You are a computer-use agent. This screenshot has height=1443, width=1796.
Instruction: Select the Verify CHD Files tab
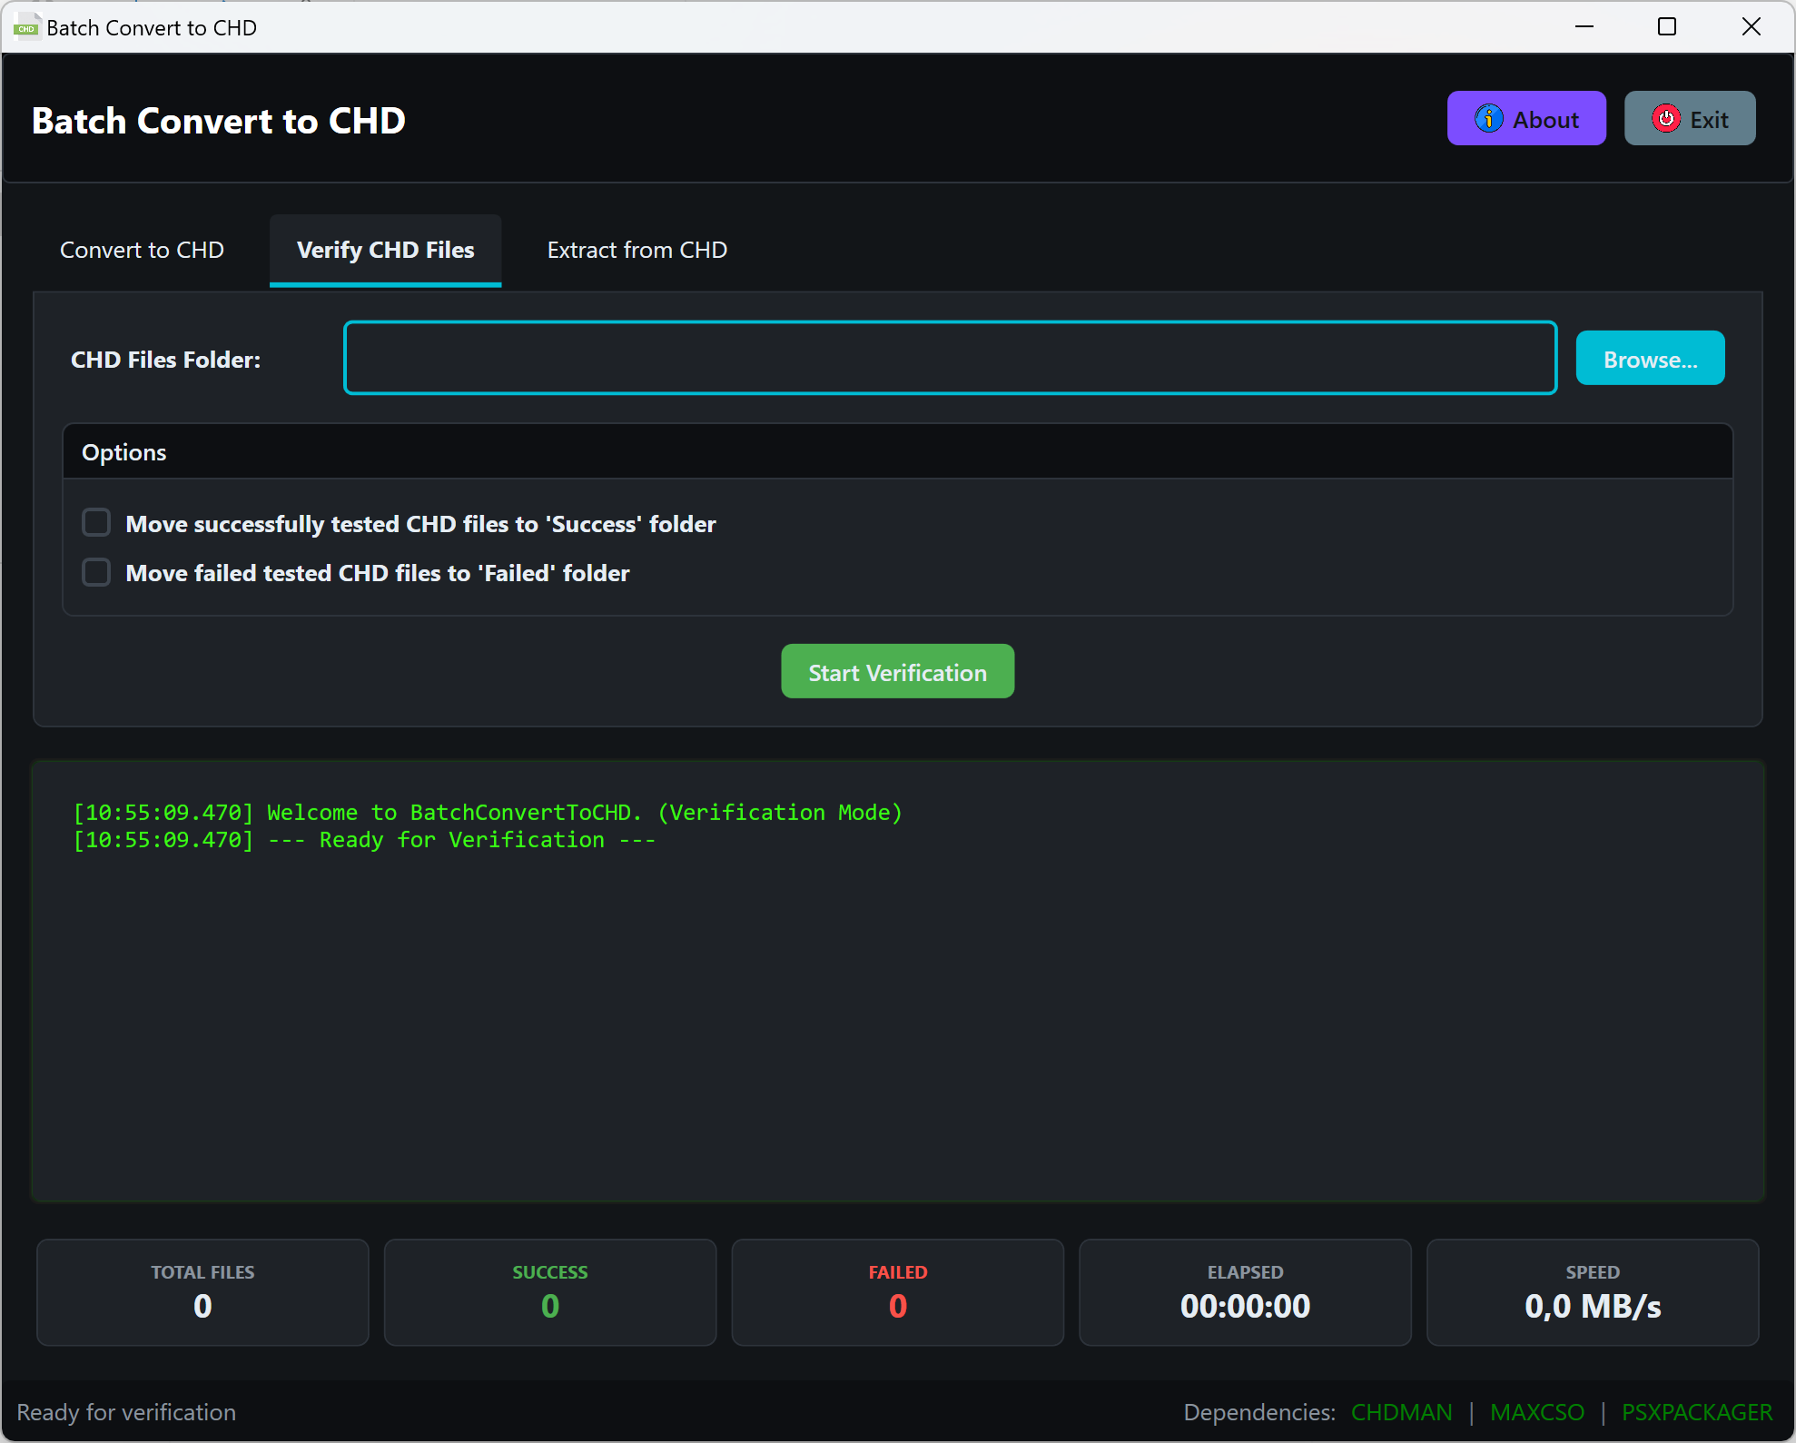(385, 250)
